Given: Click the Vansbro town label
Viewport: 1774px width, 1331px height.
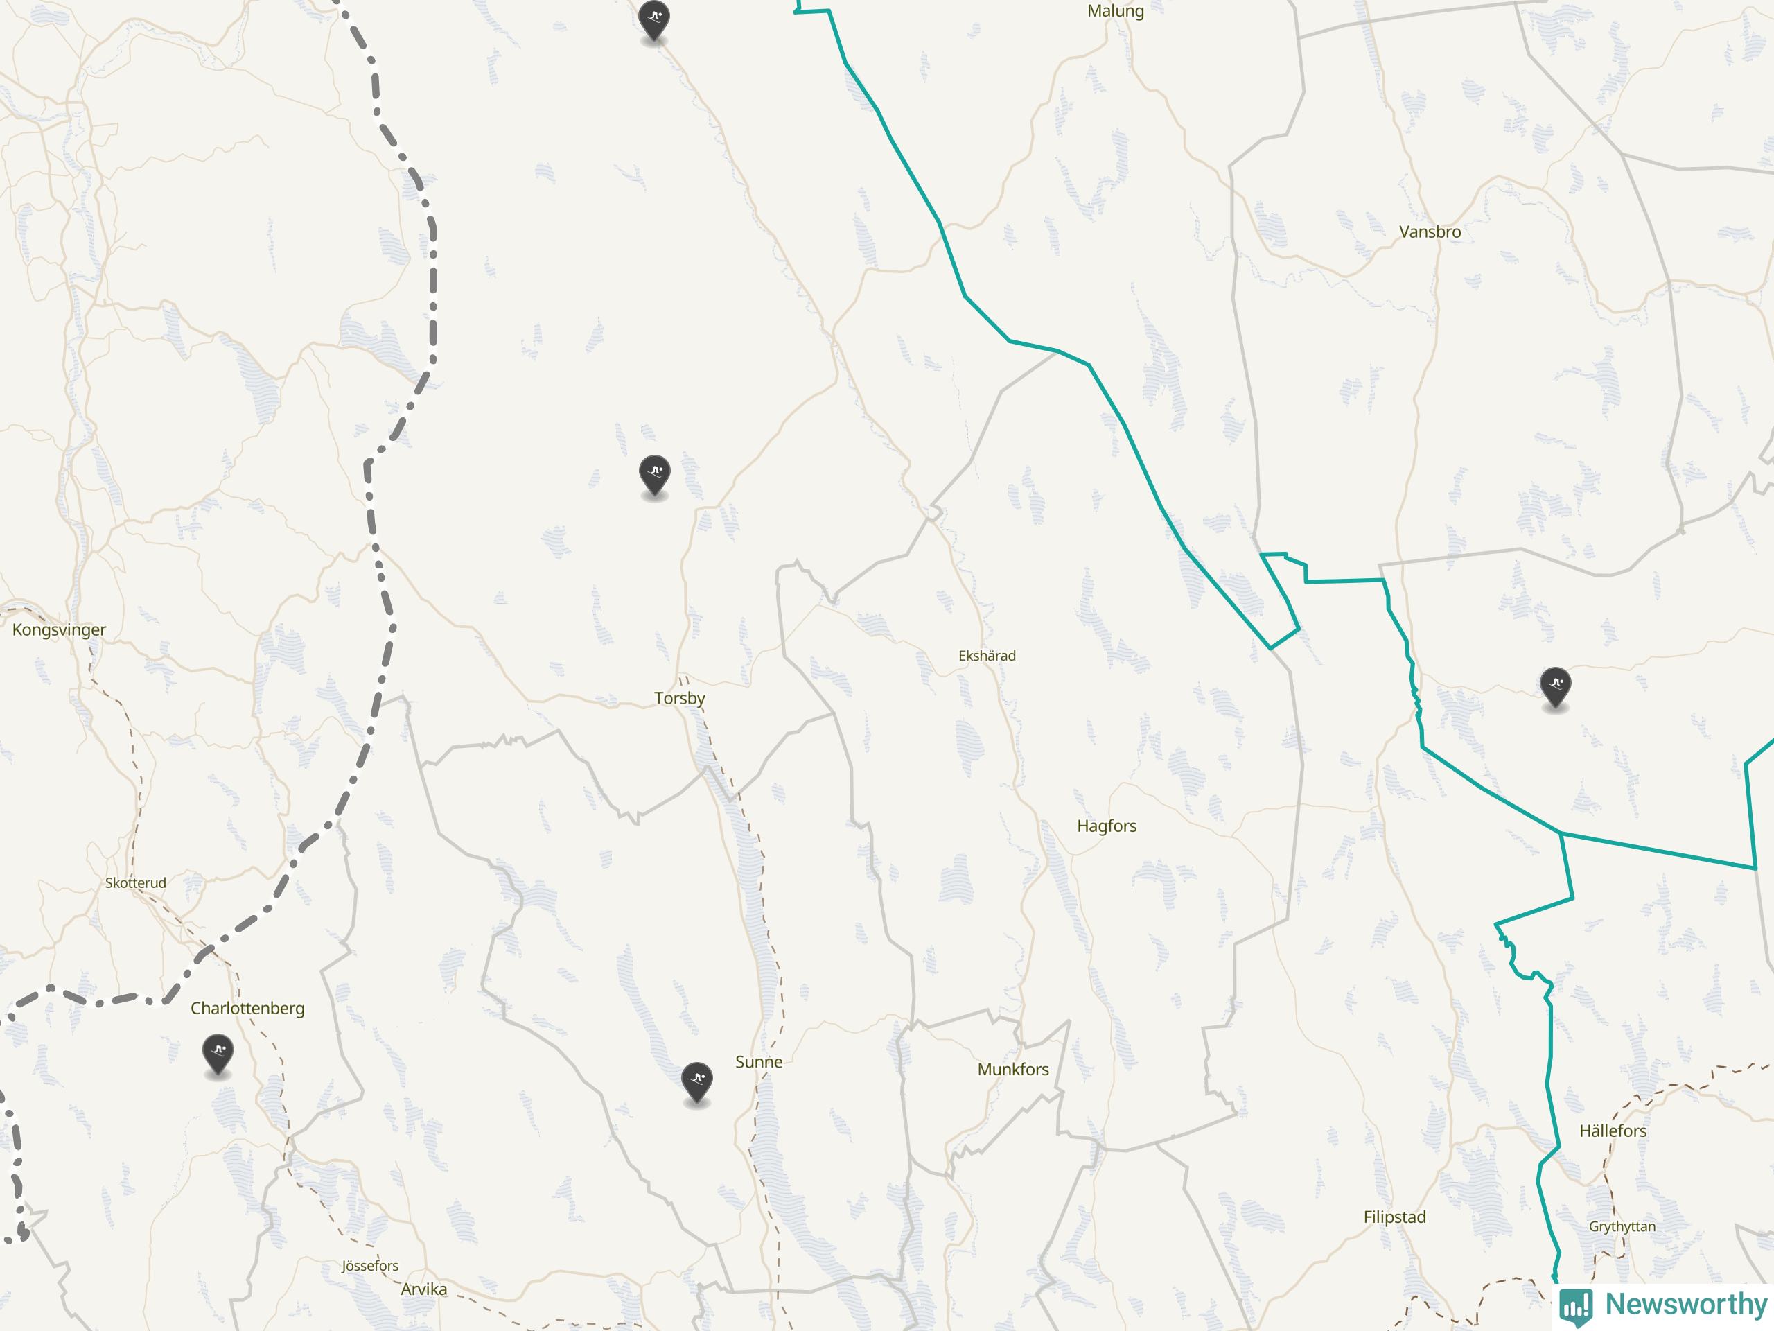Looking at the screenshot, I should tap(1430, 232).
